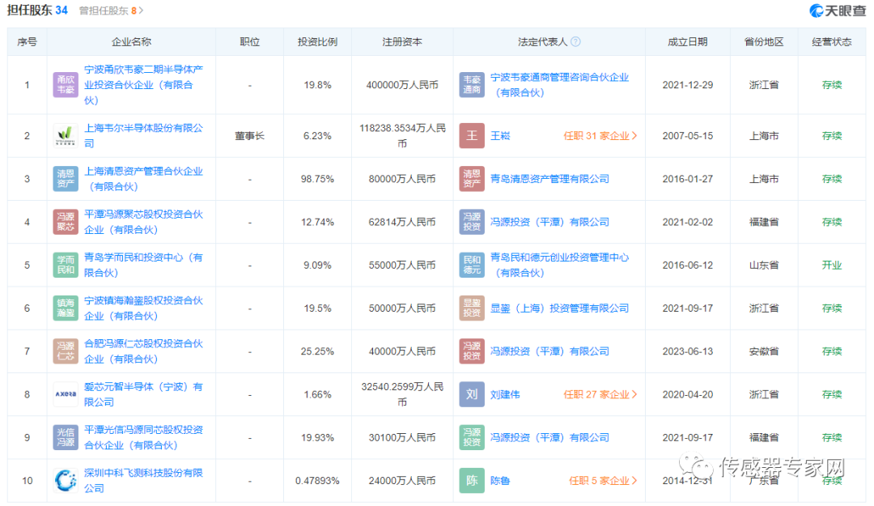Click the 刘 avatar for 刘建伟

tap(472, 394)
